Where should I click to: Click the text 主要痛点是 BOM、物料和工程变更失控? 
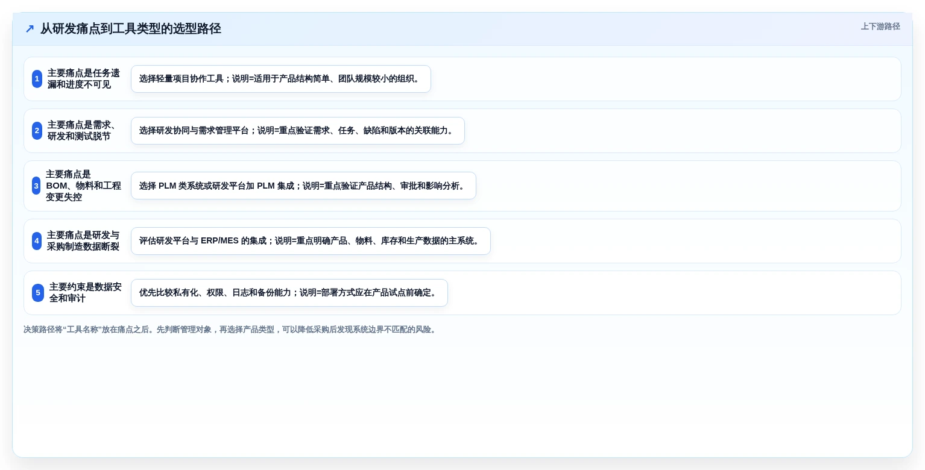click(x=84, y=186)
